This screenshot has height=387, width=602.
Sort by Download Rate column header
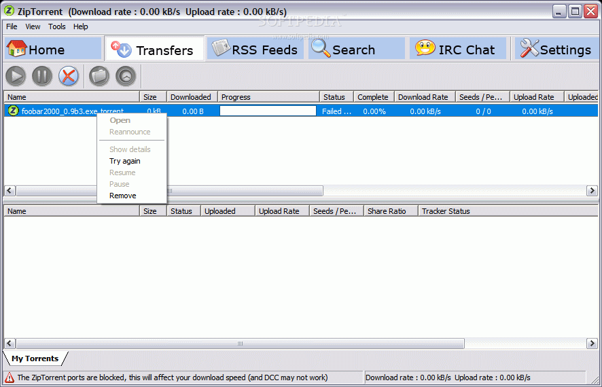tap(425, 97)
